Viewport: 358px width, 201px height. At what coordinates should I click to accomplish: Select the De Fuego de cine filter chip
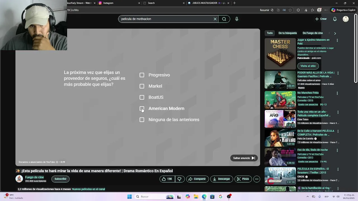tap(312, 33)
